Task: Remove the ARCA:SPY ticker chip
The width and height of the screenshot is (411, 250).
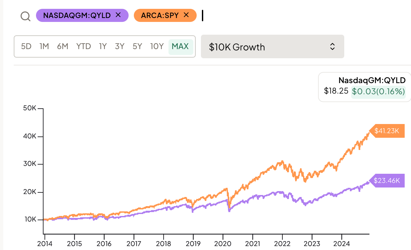Action: [x=186, y=15]
